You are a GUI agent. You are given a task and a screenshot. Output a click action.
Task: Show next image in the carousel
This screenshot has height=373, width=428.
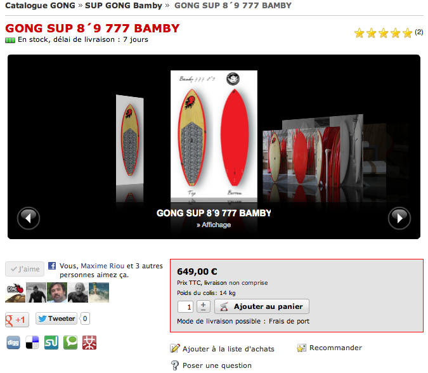399,218
